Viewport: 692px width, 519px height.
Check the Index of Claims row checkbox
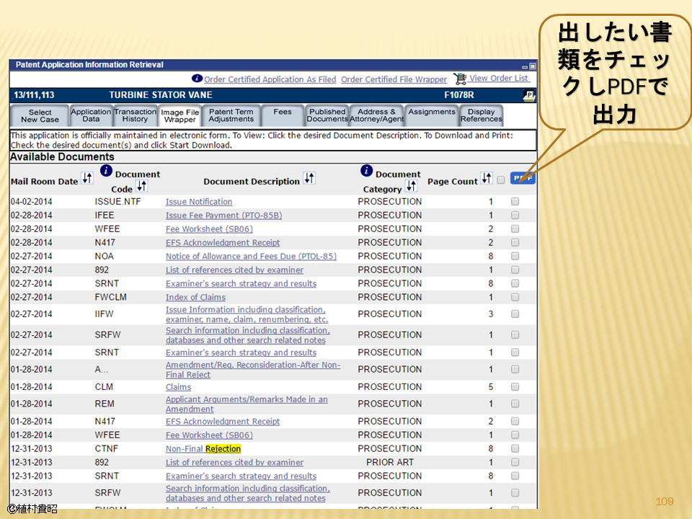tap(515, 297)
